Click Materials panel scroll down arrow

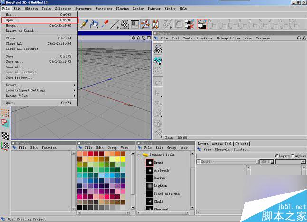(74, 209)
